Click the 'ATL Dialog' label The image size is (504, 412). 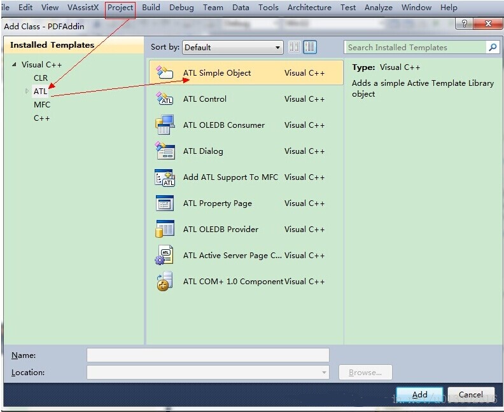(203, 151)
